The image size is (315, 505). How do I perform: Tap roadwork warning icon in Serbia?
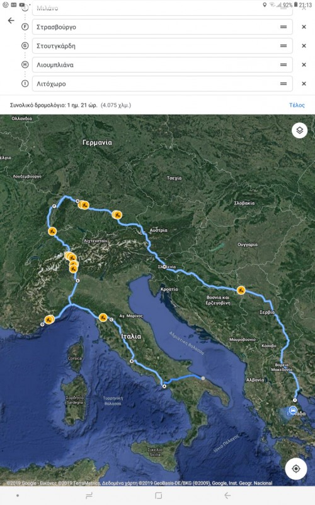241,290
